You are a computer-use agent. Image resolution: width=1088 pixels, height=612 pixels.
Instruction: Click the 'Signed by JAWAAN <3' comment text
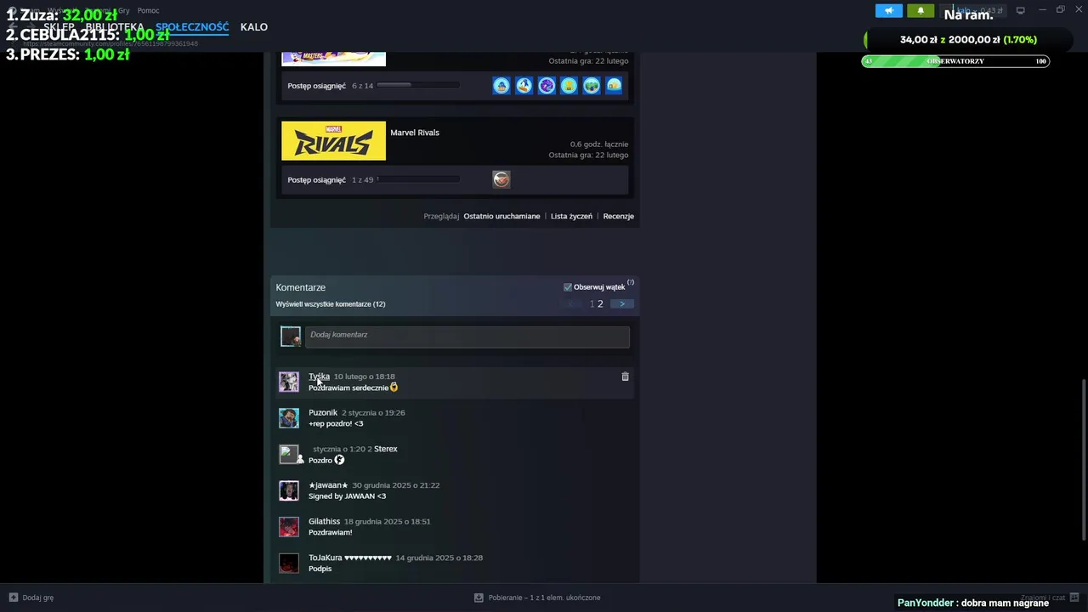coord(347,496)
